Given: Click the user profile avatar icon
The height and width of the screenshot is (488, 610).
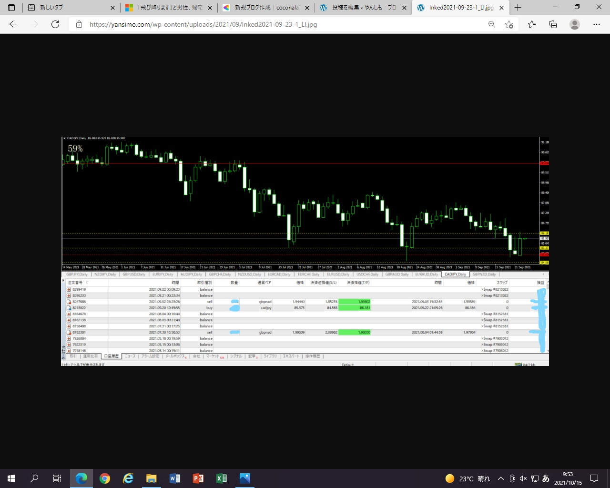Looking at the screenshot, I should (575, 24).
